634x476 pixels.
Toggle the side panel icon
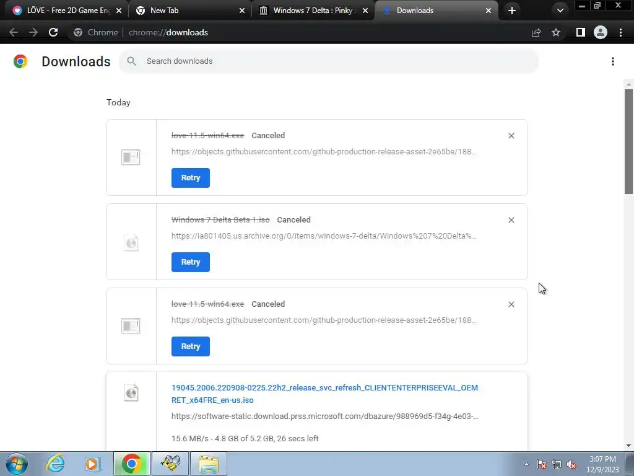coord(580,32)
